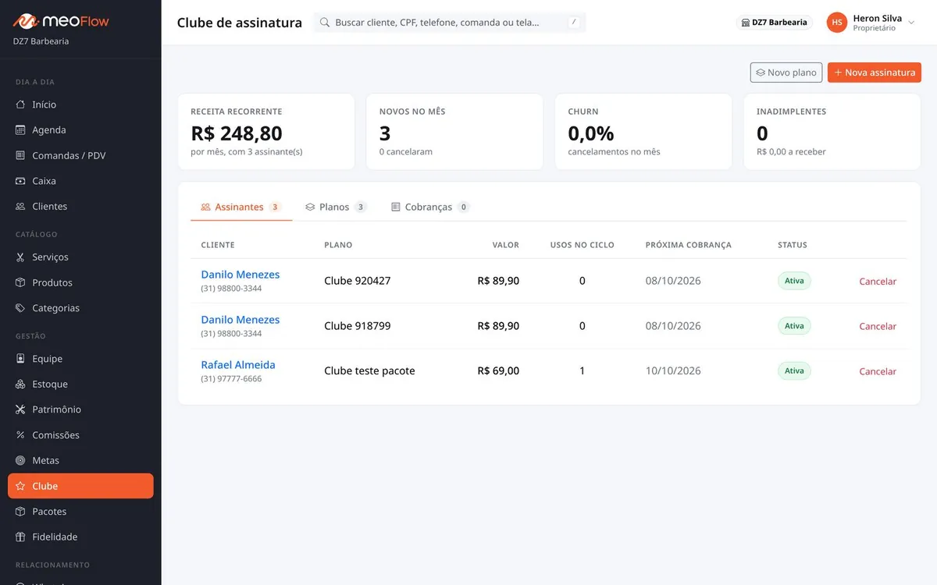937x585 pixels.
Task: Click the Ativa badge for Clube teste pacote
Action: click(x=794, y=371)
